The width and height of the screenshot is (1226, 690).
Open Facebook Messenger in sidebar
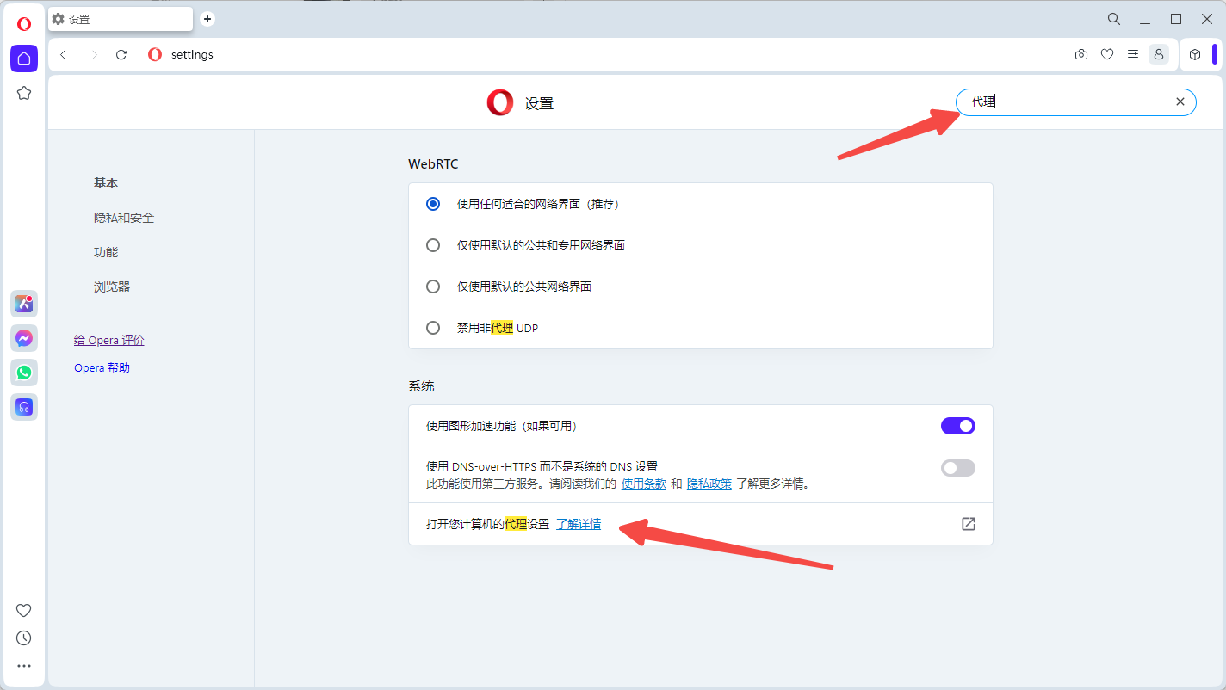pos(24,338)
